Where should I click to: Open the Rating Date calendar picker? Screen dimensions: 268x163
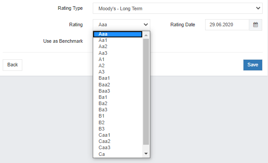[x=256, y=25]
